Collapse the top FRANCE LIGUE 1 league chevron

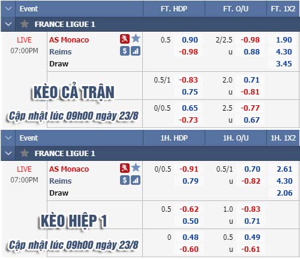tap(8, 24)
